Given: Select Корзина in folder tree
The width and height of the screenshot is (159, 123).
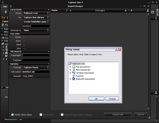Looking at the screenshot, I should pos(79,76).
